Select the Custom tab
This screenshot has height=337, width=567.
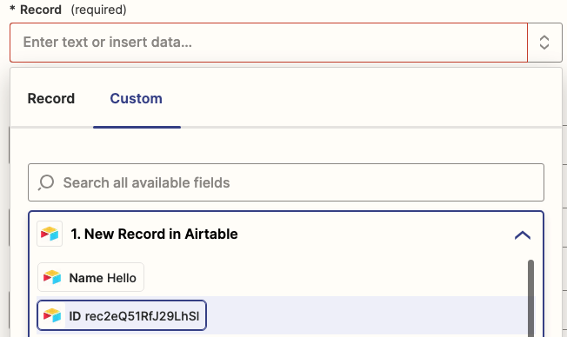click(x=136, y=99)
